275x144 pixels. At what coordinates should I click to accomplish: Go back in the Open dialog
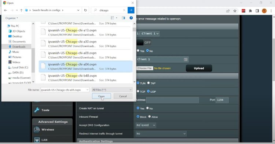(x=5, y=10)
